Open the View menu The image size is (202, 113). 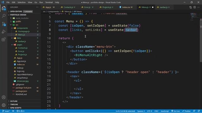30,2
